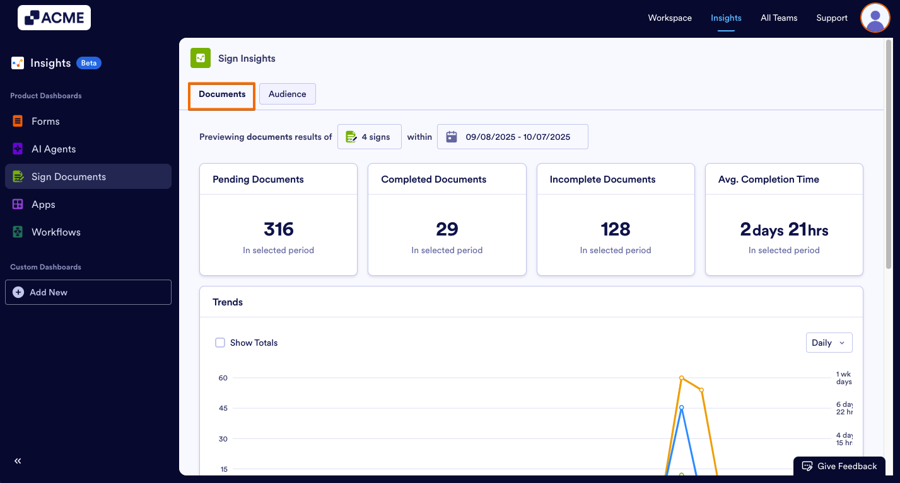Click the ACME company logo

click(54, 18)
